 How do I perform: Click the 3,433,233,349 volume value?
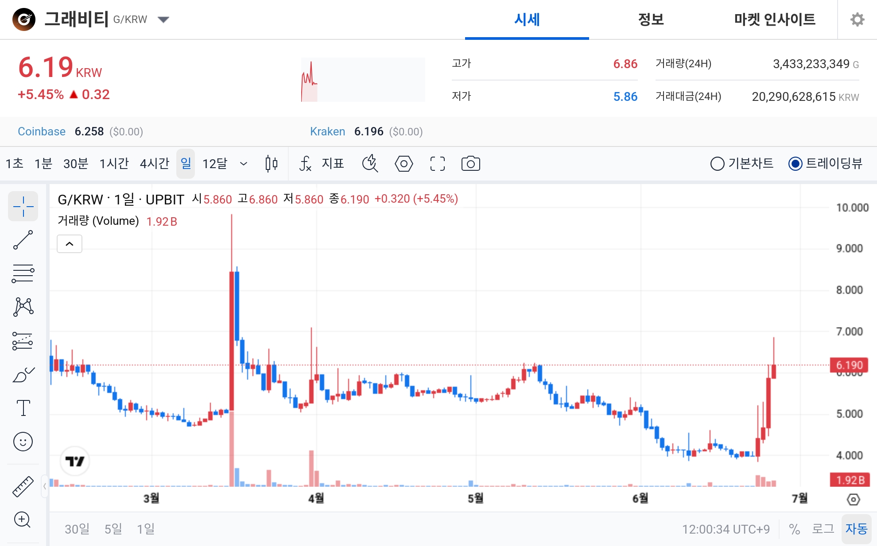click(811, 64)
